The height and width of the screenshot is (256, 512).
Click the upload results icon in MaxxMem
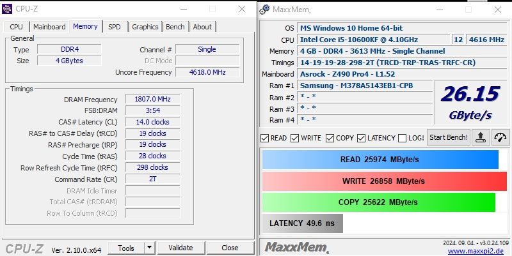tap(481, 137)
